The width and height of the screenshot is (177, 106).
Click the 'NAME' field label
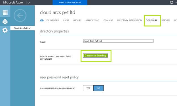tap(43, 42)
